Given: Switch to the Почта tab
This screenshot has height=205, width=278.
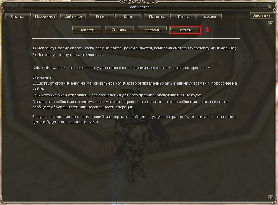Looking at the screenshot, I should coord(183,17).
